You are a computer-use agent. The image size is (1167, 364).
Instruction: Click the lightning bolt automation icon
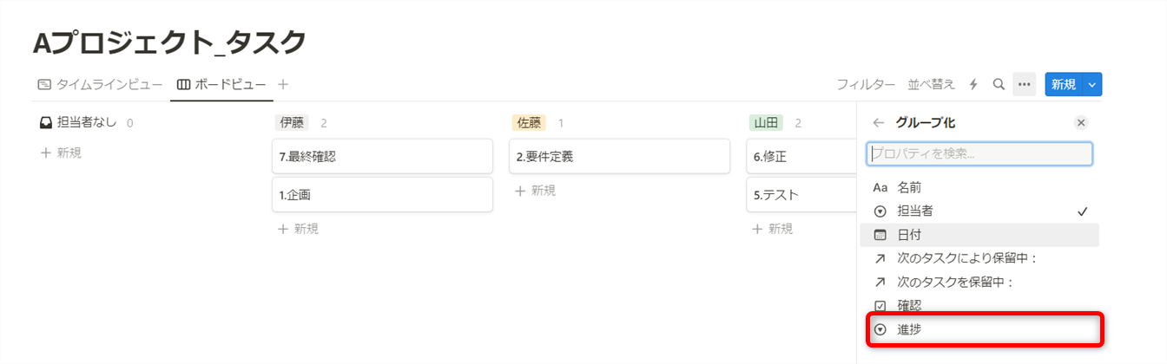coord(973,84)
